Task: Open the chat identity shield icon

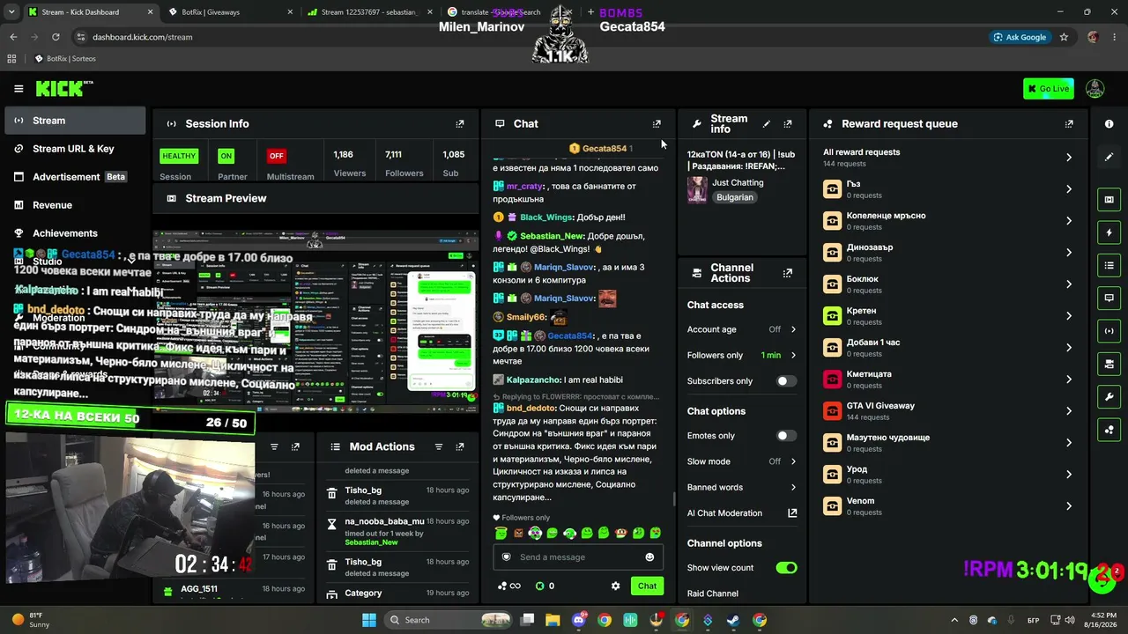Action: tap(506, 557)
